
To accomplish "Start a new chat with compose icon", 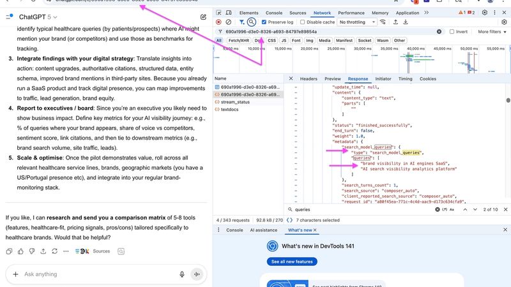I will click(203, 17).
